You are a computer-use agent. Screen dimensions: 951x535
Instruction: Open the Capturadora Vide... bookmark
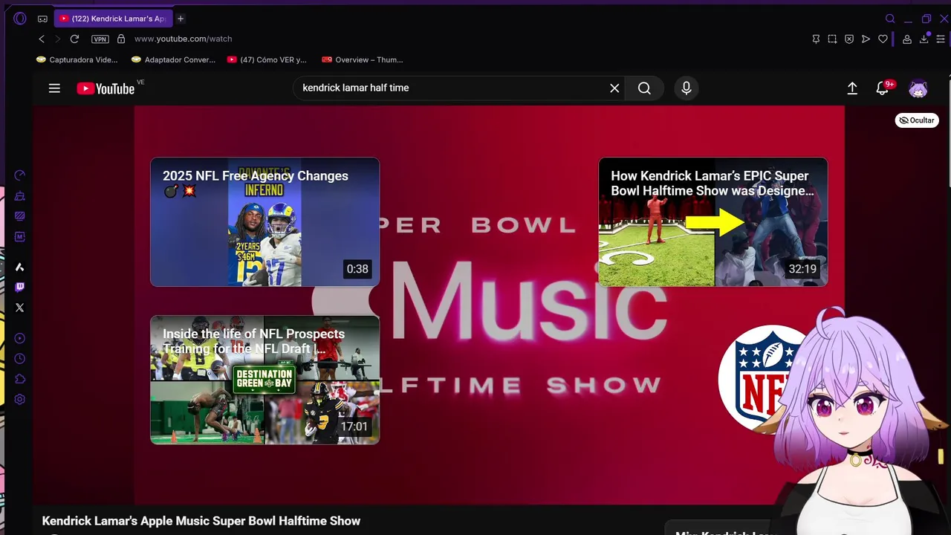click(x=77, y=59)
